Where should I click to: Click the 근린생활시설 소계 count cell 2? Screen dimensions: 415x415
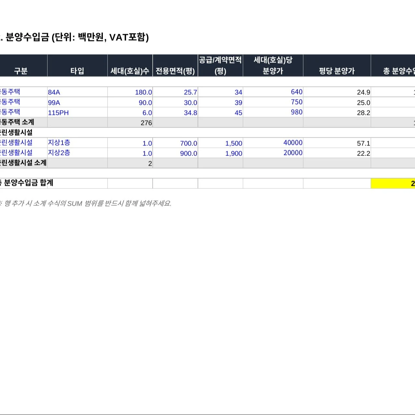pos(130,163)
